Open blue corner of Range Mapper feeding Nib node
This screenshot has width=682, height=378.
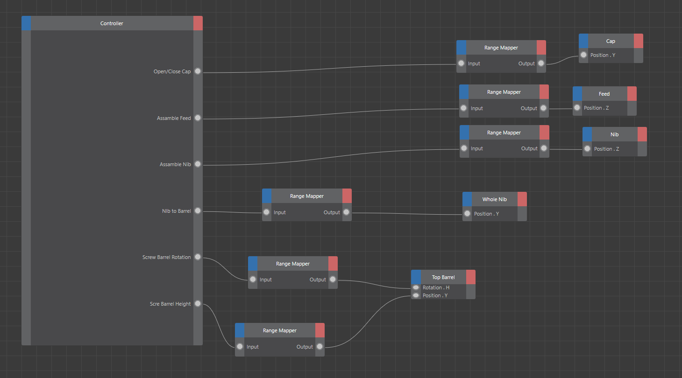click(464, 133)
